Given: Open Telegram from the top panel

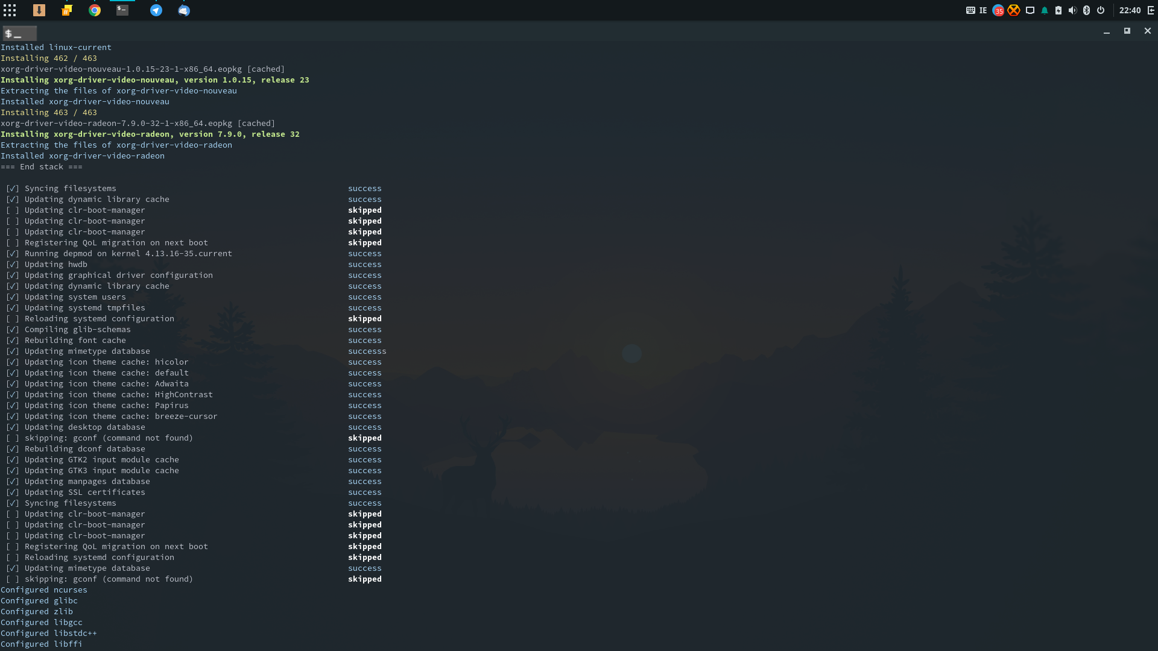Looking at the screenshot, I should pos(156,10).
